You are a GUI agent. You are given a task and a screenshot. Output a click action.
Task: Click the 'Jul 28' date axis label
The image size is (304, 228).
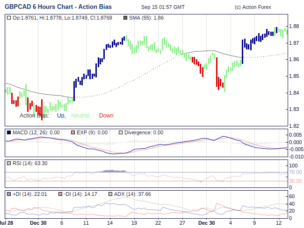click(6, 223)
